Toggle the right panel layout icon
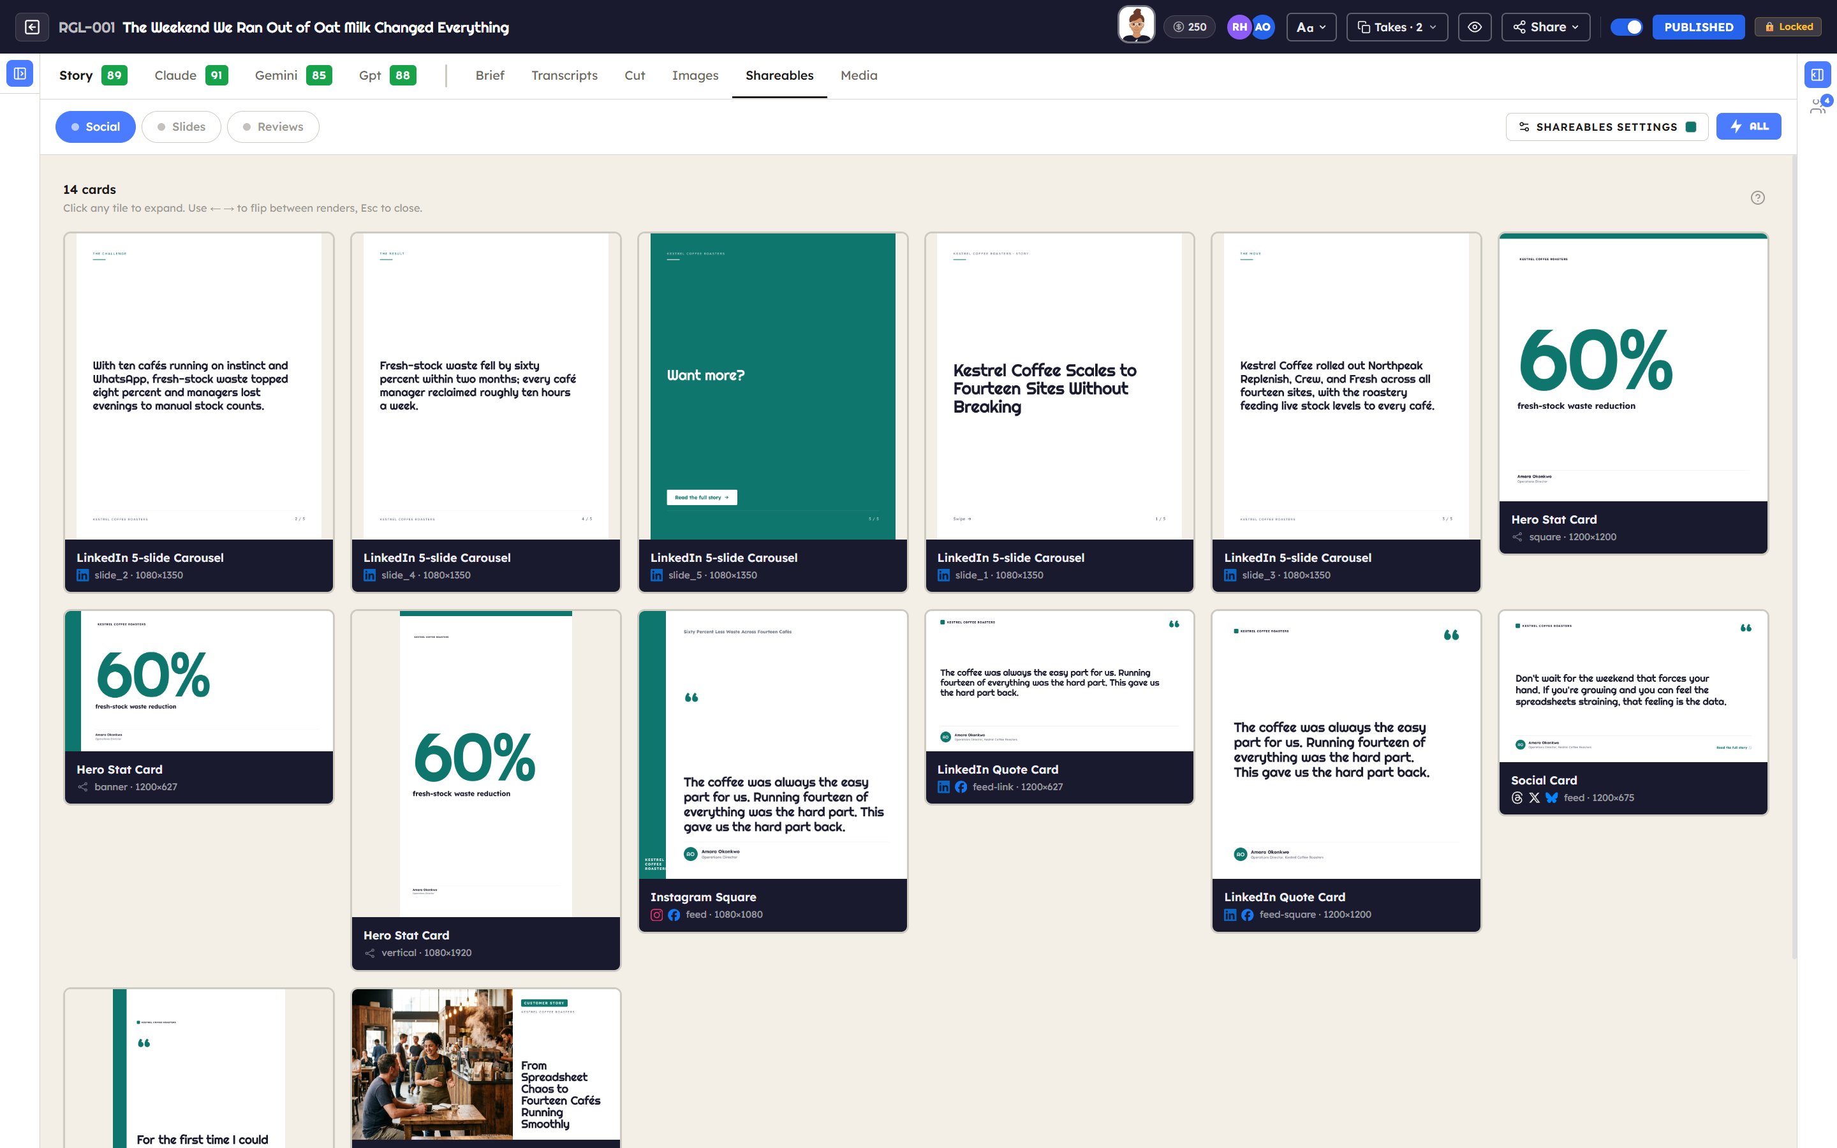The width and height of the screenshot is (1837, 1148). pos(1817,75)
